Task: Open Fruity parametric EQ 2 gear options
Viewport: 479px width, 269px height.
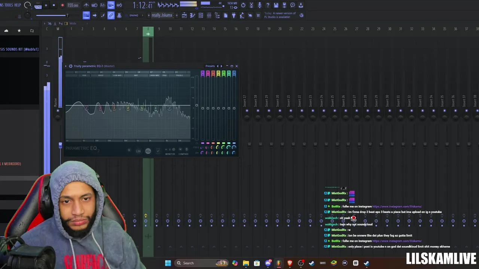Action: tap(70, 66)
